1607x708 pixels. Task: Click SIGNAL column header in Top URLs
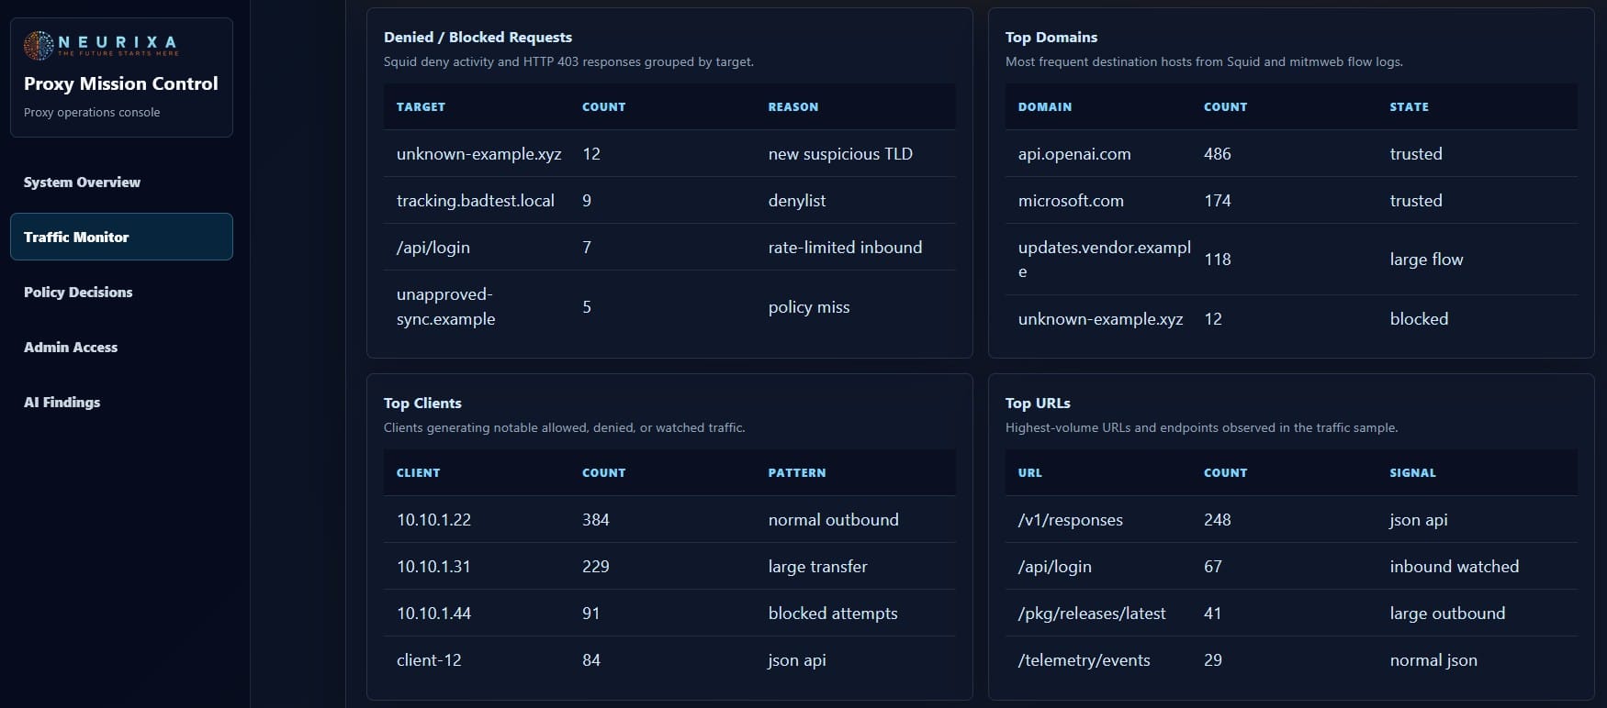pyautogui.click(x=1412, y=473)
